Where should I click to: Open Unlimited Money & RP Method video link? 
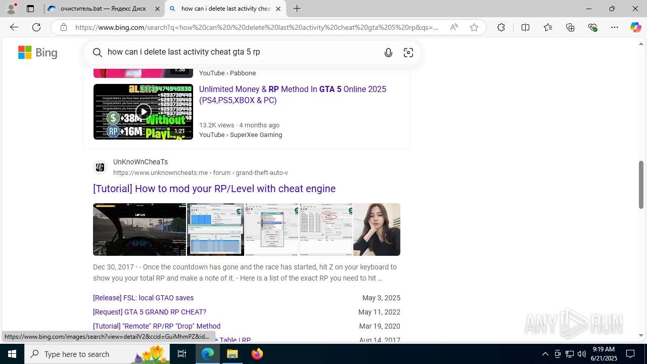pyautogui.click(x=293, y=95)
